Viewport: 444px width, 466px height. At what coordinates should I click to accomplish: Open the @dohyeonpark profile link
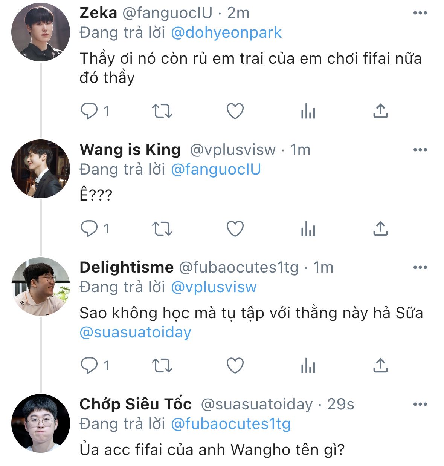tap(226, 33)
